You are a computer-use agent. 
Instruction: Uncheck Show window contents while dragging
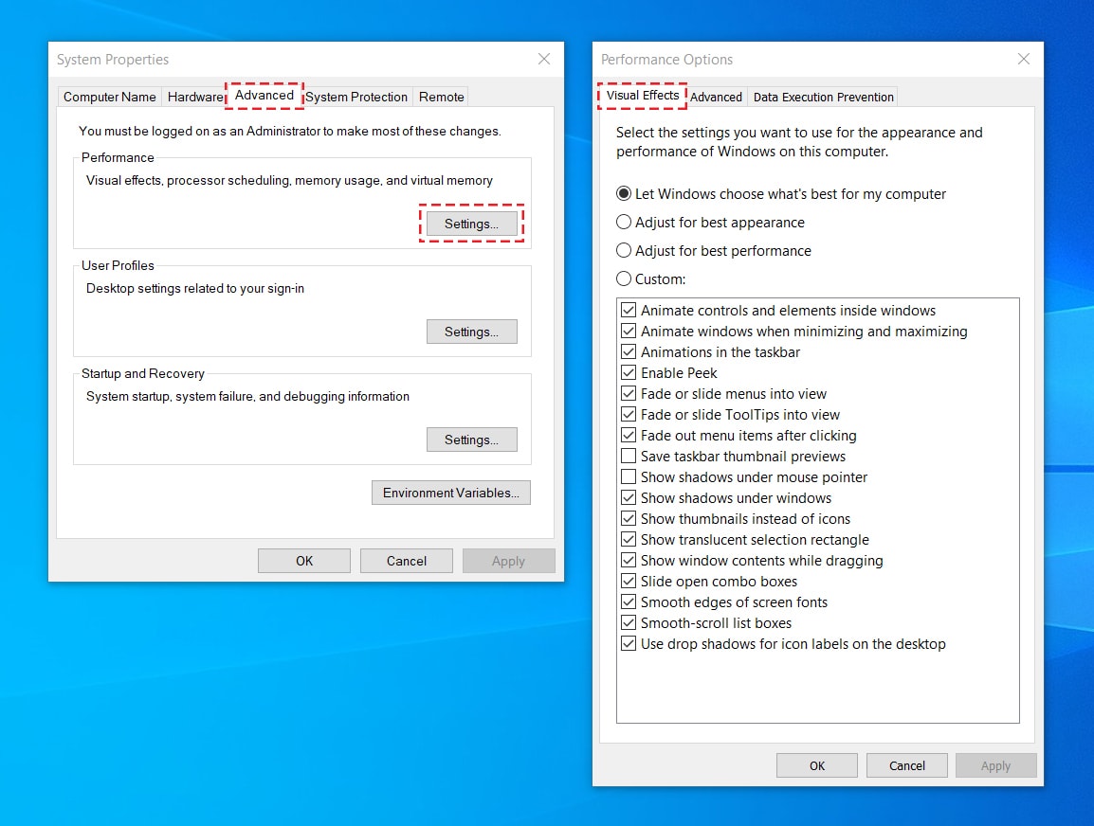tap(629, 560)
